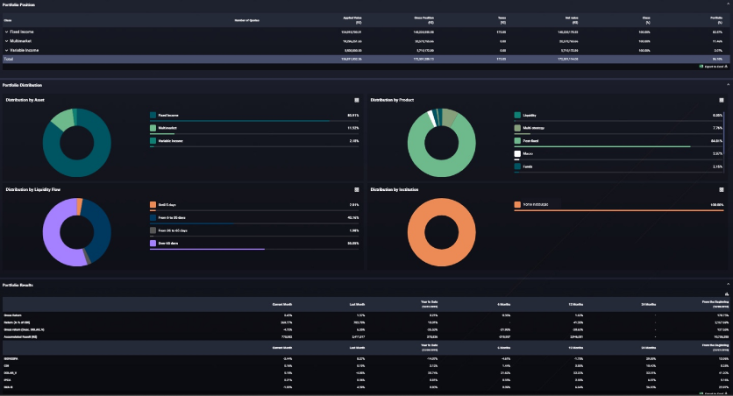Click the Liquidity legend swatch in Product chart

(x=517, y=115)
